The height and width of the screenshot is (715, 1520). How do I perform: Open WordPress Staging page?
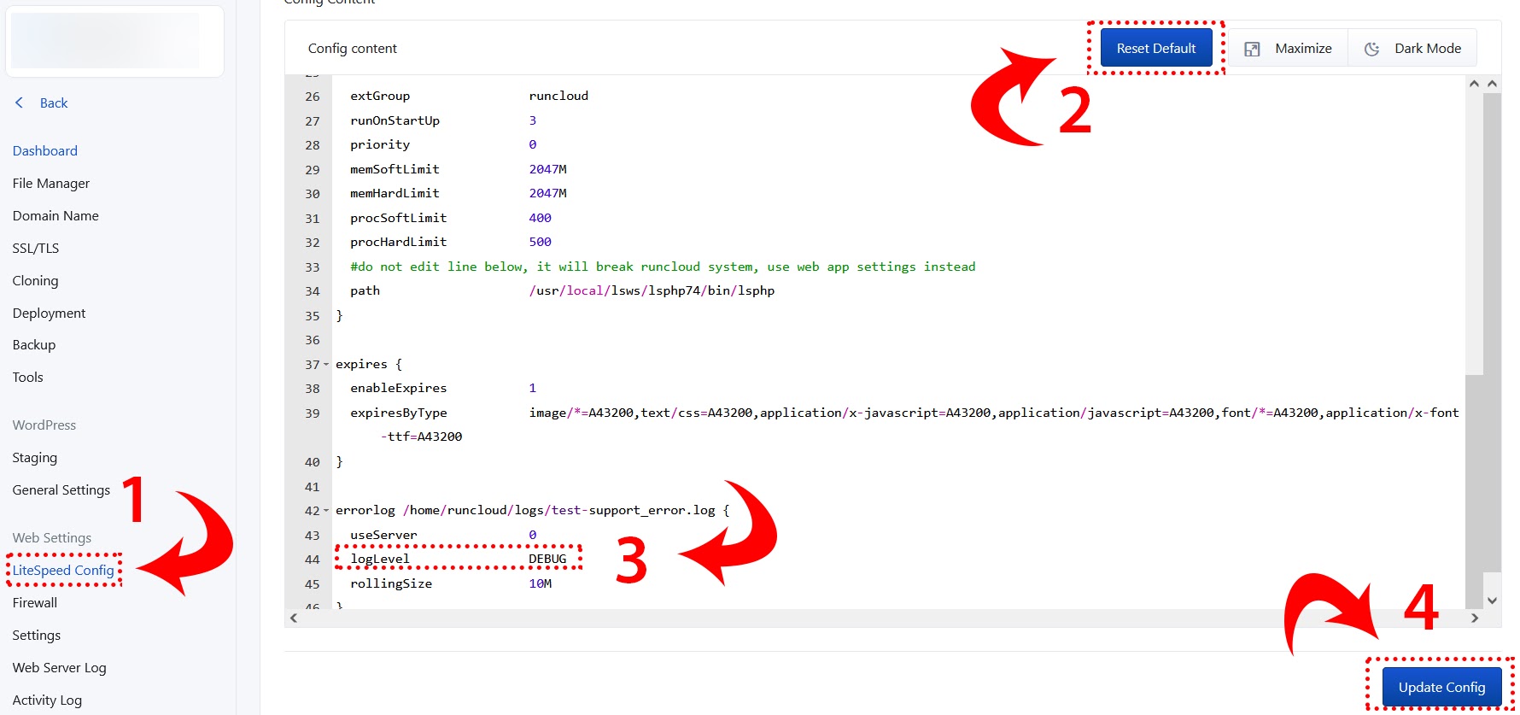coord(35,457)
